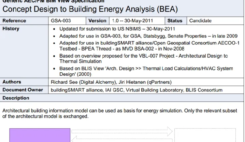
Task: Click the Document Owner label
Action: coord(23,90)
